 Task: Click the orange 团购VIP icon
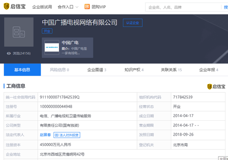(x=87, y=7)
